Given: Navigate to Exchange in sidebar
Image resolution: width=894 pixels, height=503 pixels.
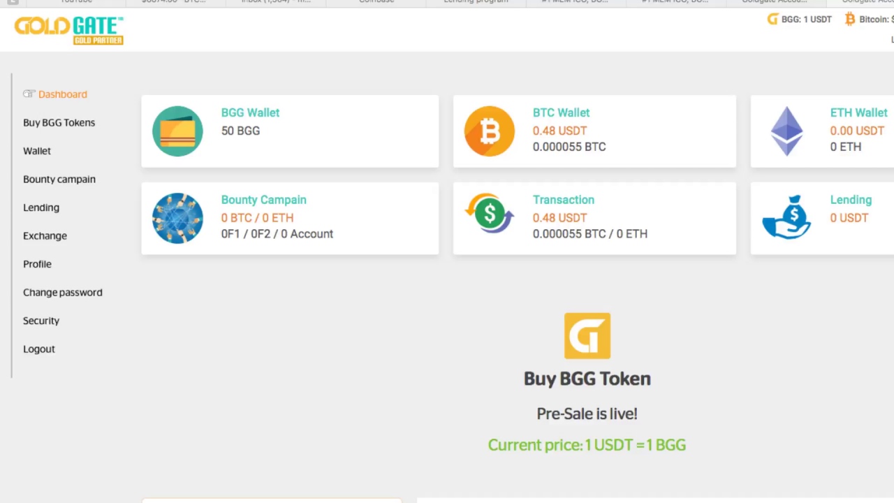Looking at the screenshot, I should (x=45, y=235).
